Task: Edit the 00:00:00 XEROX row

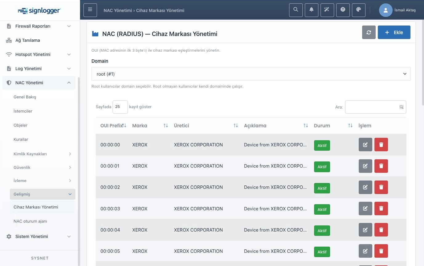Action: click(x=365, y=145)
